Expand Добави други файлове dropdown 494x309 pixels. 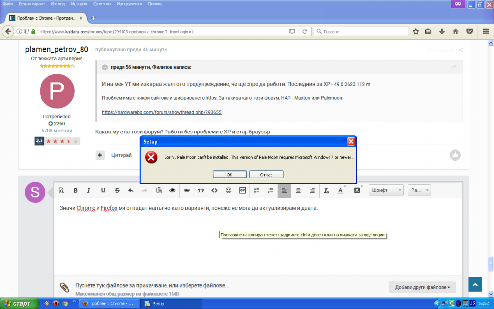pyautogui.click(x=422, y=287)
